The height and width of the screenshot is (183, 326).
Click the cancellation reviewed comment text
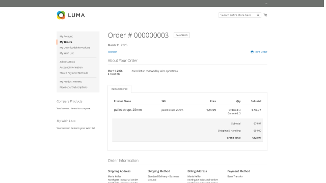[x=155, y=71]
